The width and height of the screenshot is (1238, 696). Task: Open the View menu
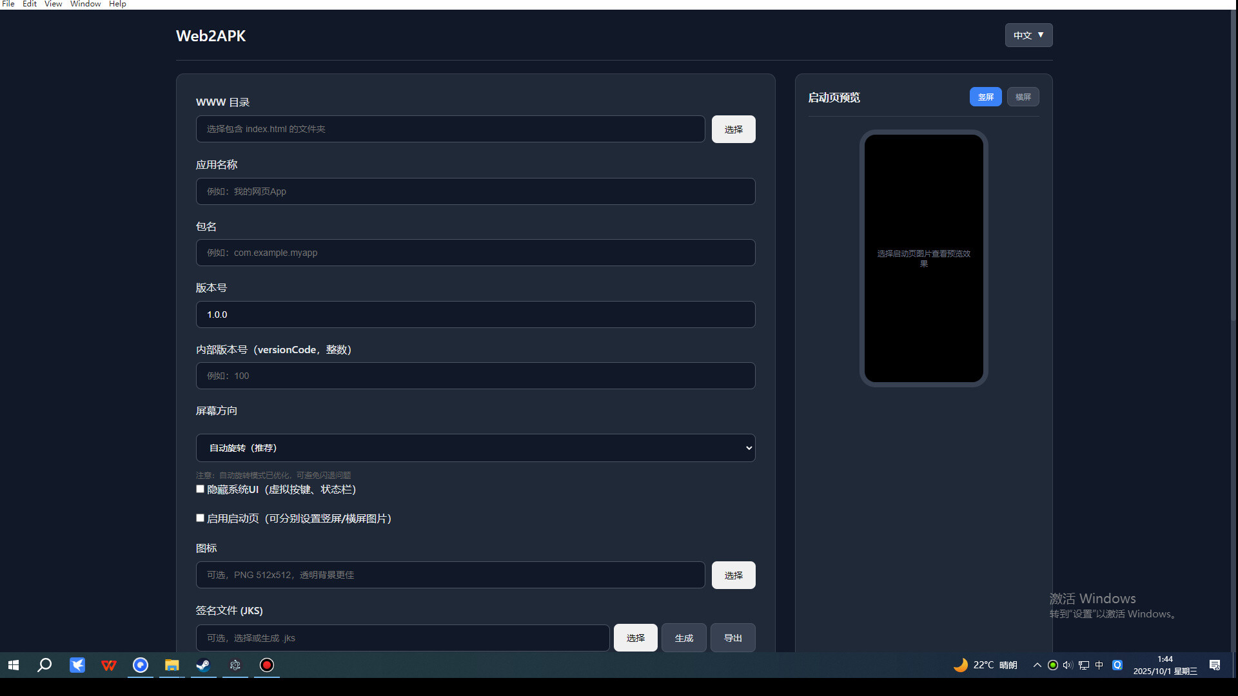point(53,4)
